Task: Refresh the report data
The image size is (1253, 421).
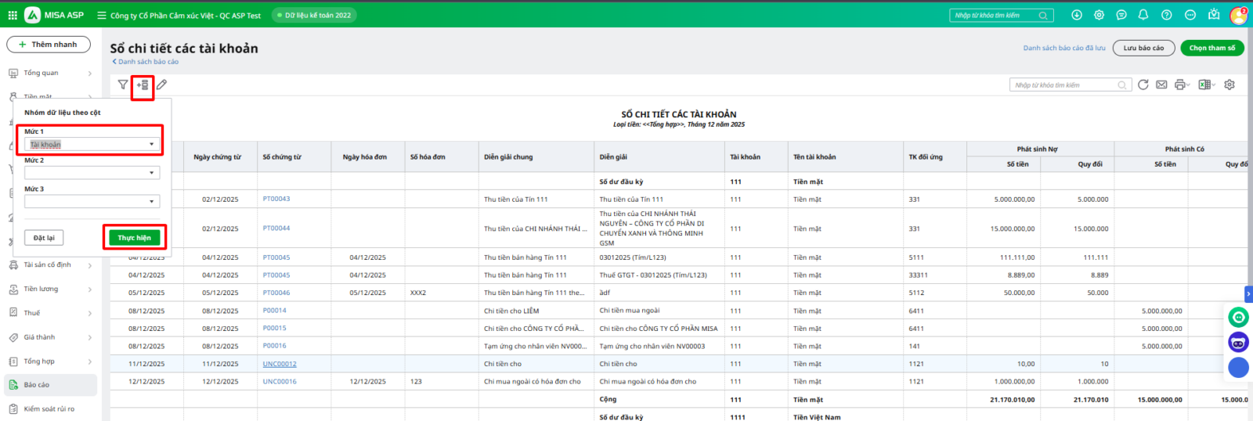Action: point(1143,85)
